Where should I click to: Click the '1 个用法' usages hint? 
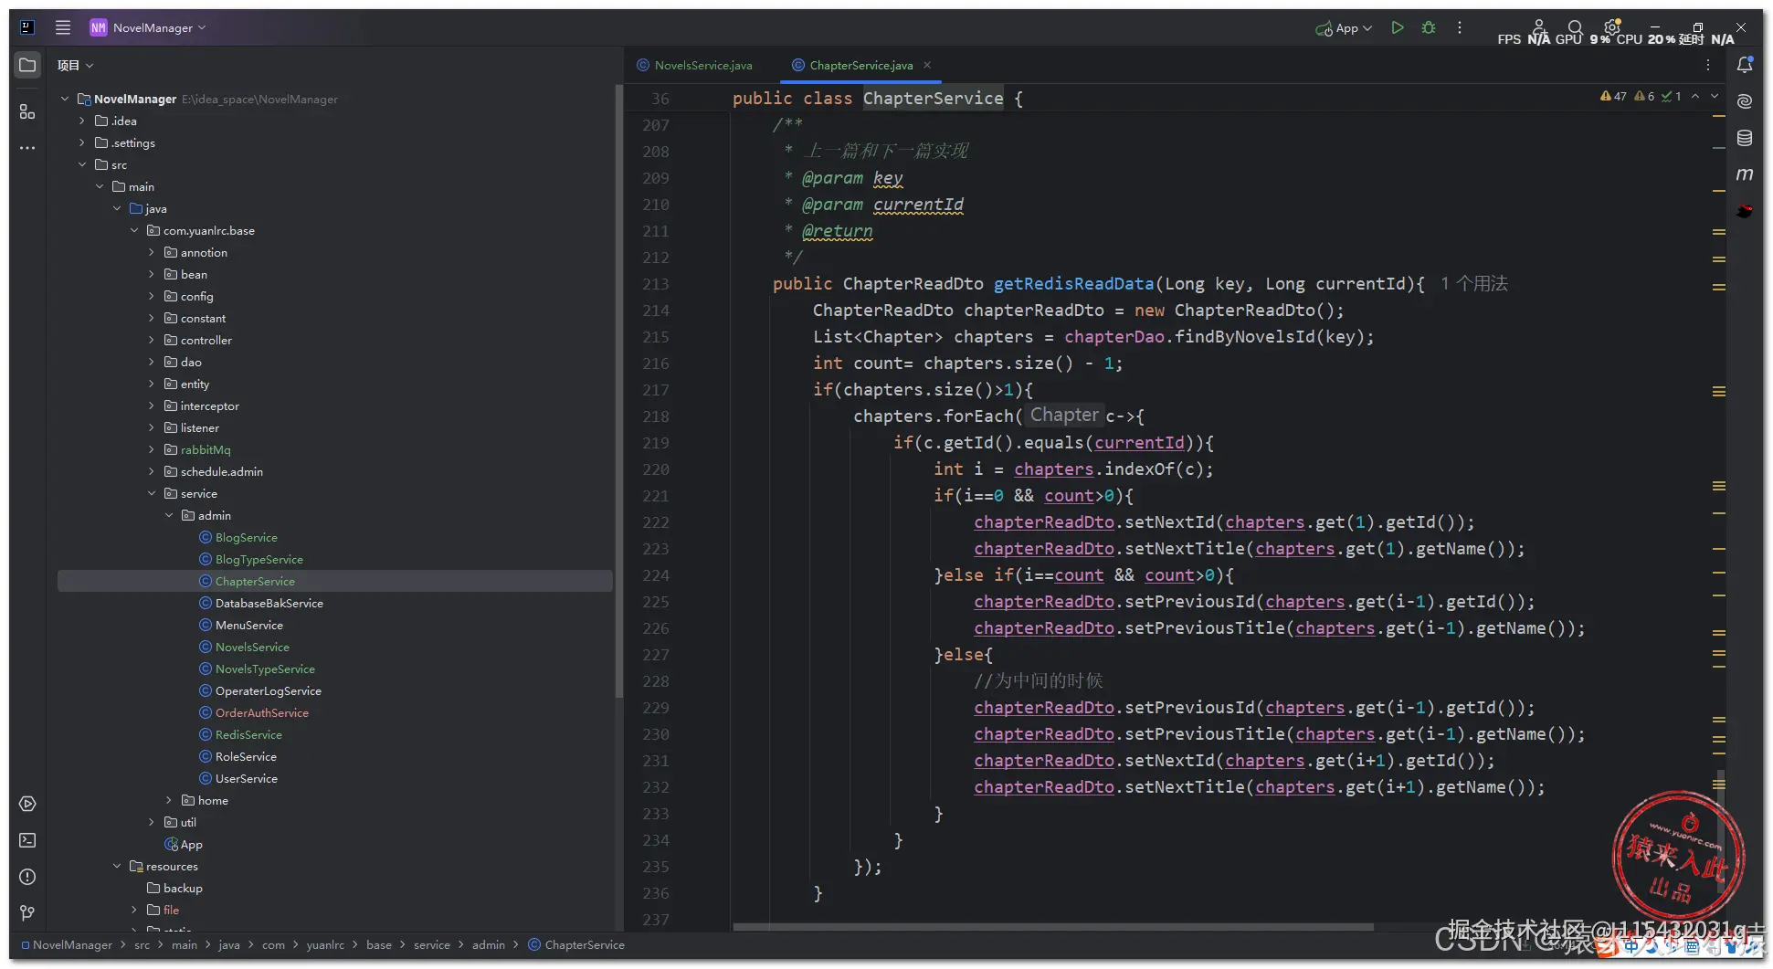pyautogui.click(x=1474, y=283)
